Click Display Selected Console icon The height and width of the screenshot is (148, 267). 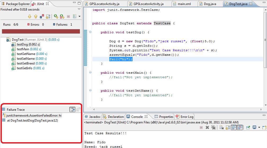pos(254,127)
